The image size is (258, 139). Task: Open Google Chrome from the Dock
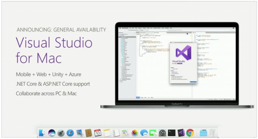(x=190, y=133)
